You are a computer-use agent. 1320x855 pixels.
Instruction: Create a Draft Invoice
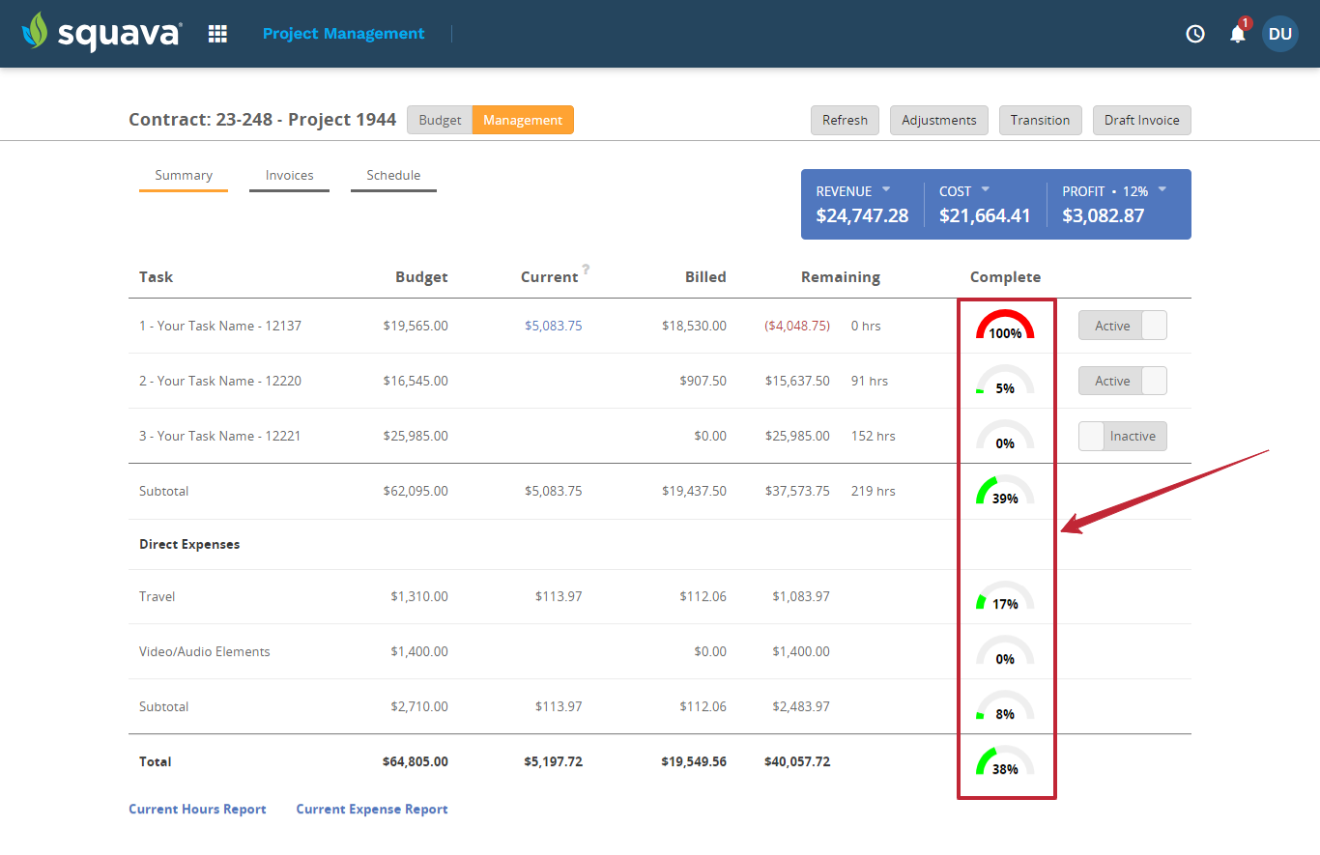point(1141,120)
